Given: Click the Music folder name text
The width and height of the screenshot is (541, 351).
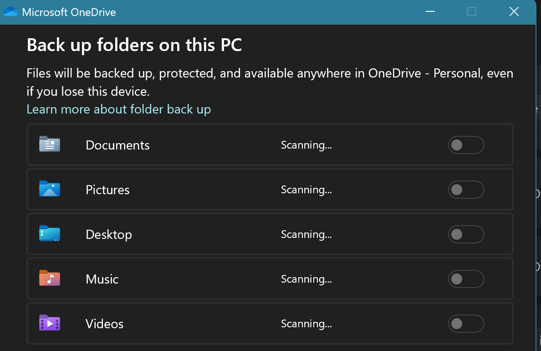Looking at the screenshot, I should pos(102,279).
